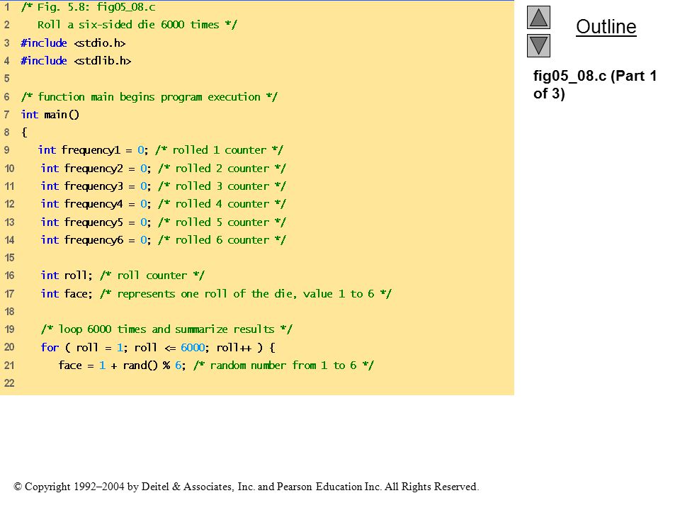Click the line 1 comment 'Fig. 5.8: fig05_08.c'
Viewport: 680px width, 510px height.
[x=88, y=7]
